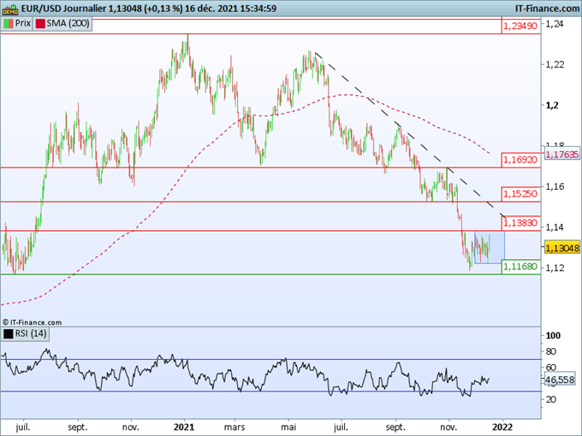Select the 1,16920 resistance level label
Image resolution: width=582 pixels, height=436 pixels.
pos(520,160)
